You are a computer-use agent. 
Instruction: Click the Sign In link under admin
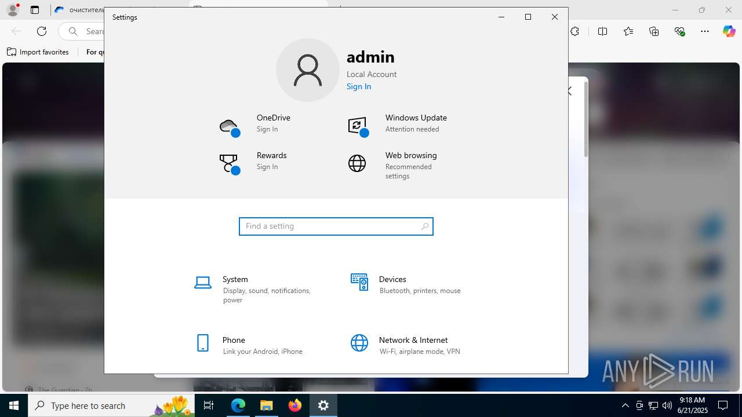tap(359, 86)
